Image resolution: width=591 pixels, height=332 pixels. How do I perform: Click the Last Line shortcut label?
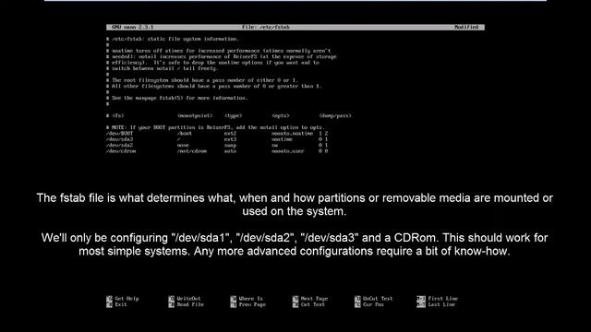coord(441,304)
